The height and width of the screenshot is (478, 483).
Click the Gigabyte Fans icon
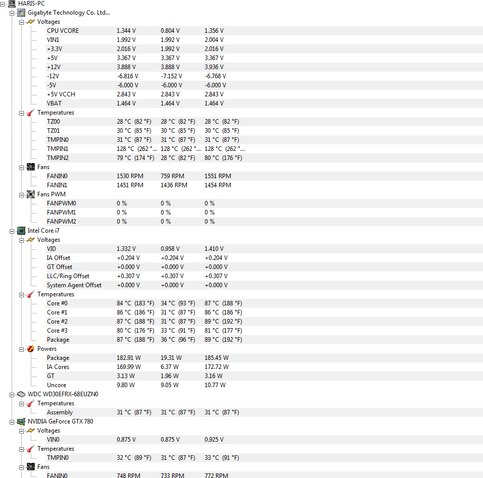31,167
